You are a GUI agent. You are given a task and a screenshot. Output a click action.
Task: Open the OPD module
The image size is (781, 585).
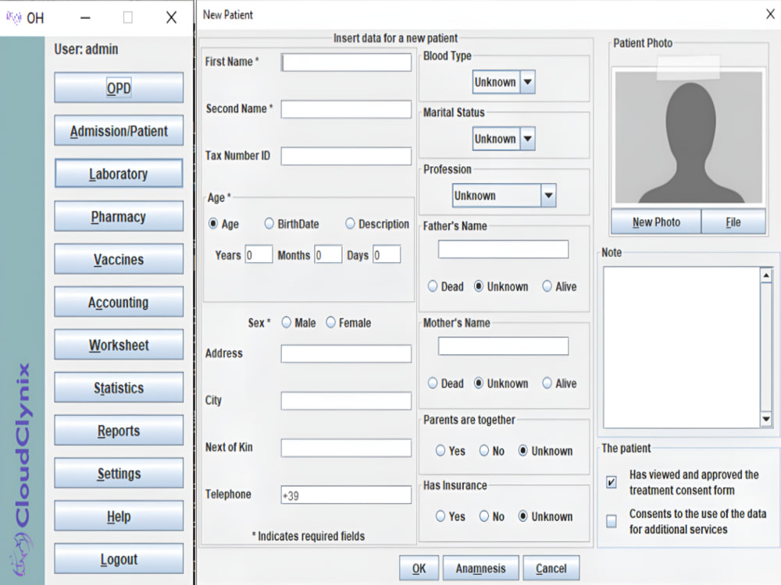tap(119, 87)
